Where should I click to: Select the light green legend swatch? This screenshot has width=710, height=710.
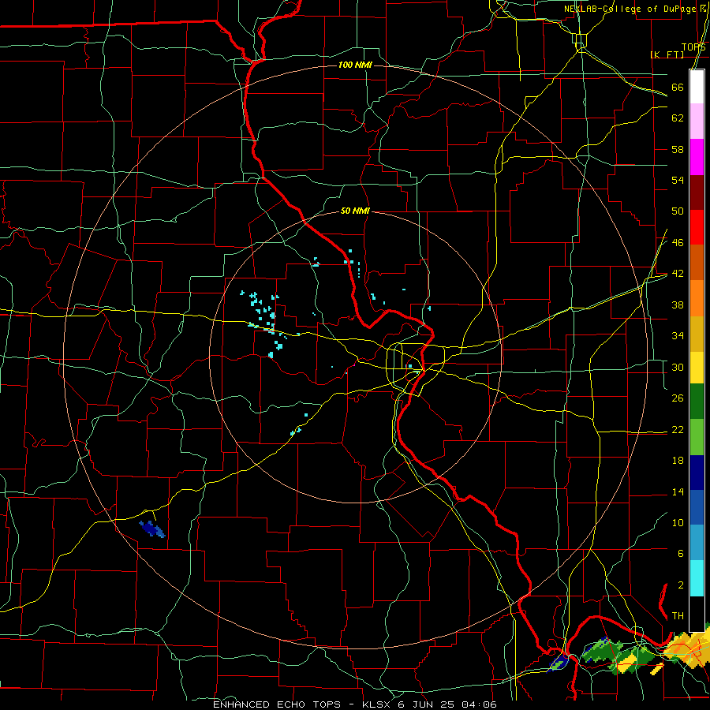pyautogui.click(x=697, y=437)
